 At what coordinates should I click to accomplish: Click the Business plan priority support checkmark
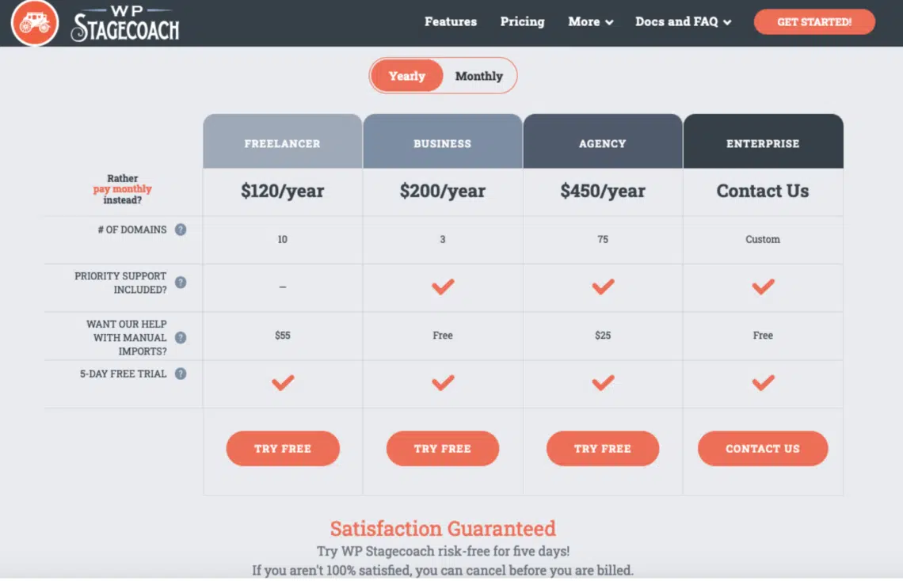[443, 287]
